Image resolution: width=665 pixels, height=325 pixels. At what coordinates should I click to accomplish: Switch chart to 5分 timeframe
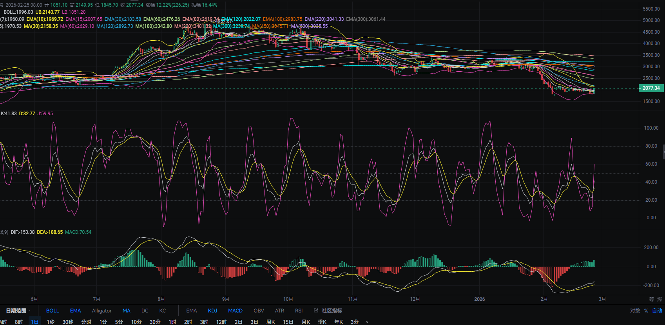click(119, 322)
